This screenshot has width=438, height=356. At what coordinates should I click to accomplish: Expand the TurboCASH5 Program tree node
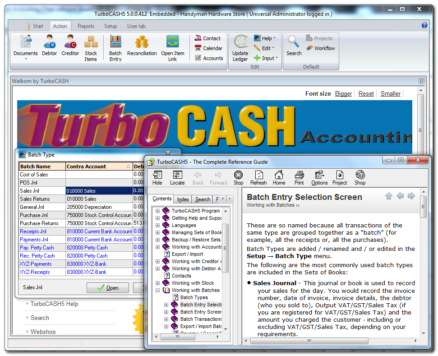[157, 211]
